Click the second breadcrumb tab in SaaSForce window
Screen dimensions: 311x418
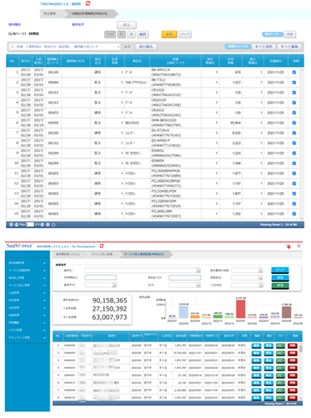102,254
